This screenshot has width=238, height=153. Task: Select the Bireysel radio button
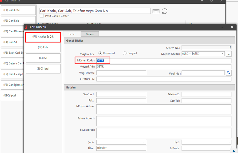[x=125, y=53]
